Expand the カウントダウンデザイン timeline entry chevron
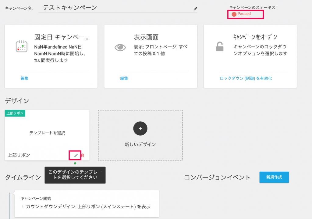 pyautogui.click(x=23, y=207)
